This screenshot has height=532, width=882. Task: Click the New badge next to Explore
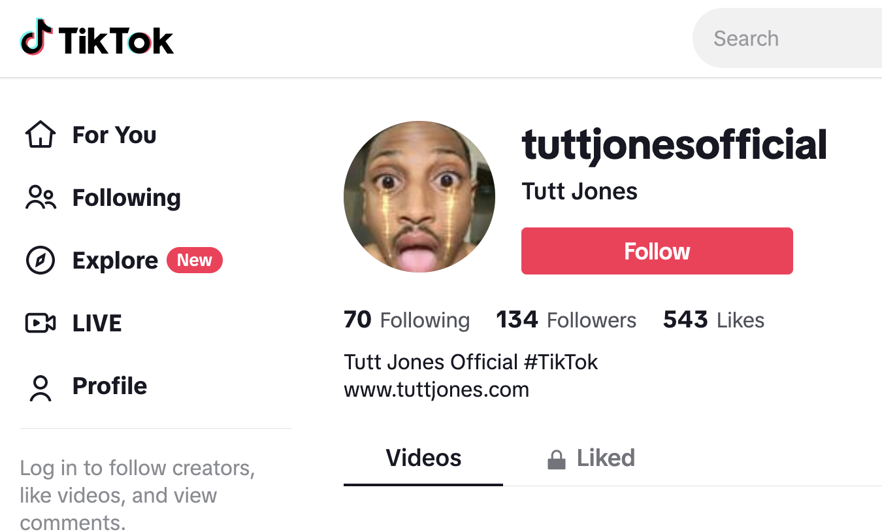[x=195, y=260]
